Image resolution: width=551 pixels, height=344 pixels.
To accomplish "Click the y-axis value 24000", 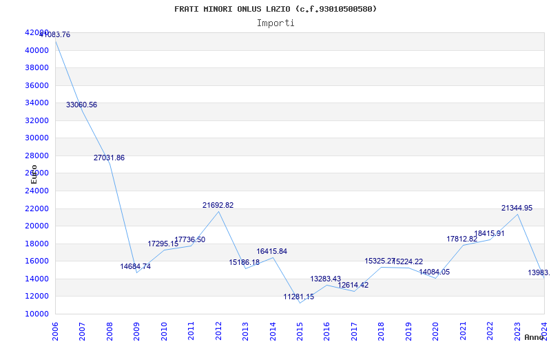I will click(37, 191).
